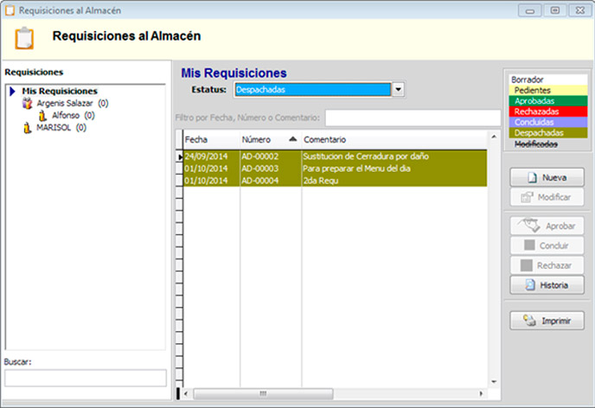The width and height of the screenshot is (595, 408).
Task: Click the Alfonso user icon in tree
Action: tap(42, 115)
